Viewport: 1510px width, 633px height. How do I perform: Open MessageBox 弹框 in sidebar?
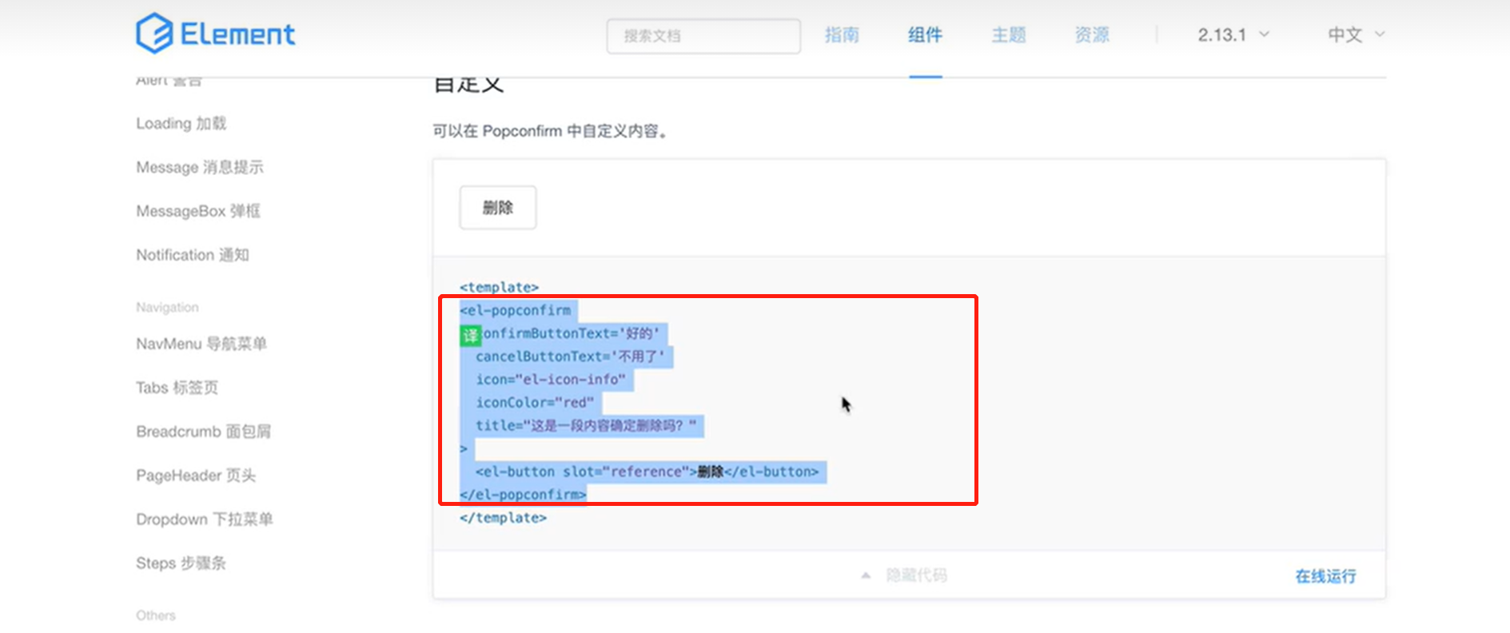[198, 211]
